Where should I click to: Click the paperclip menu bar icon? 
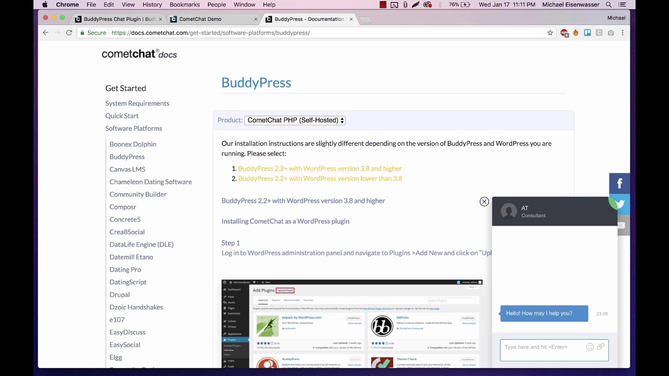(406, 5)
